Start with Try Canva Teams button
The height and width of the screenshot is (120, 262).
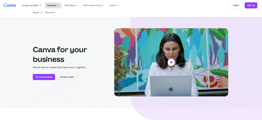44,77
